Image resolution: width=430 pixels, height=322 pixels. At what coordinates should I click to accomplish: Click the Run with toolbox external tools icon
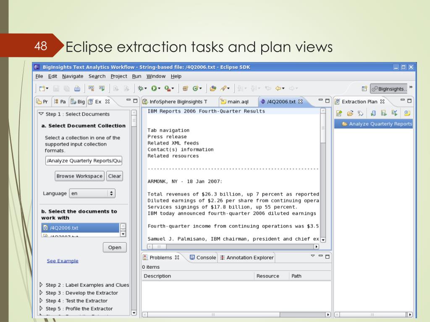click(167, 88)
